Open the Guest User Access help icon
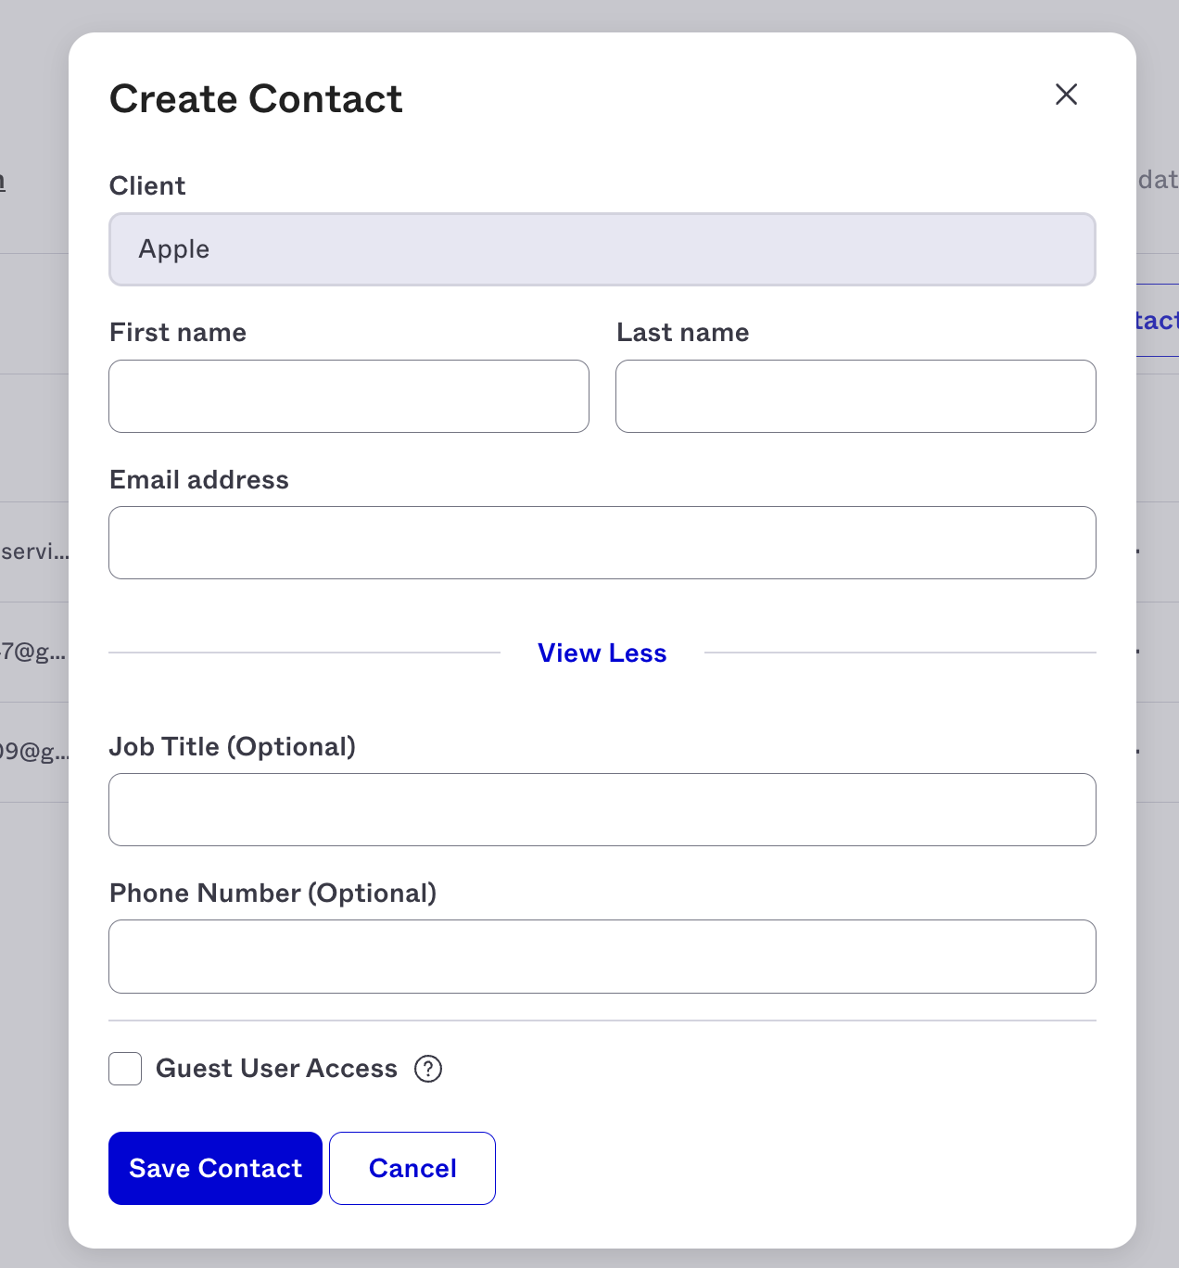Screen dimensions: 1179x1268 pyautogui.click(x=428, y=1069)
